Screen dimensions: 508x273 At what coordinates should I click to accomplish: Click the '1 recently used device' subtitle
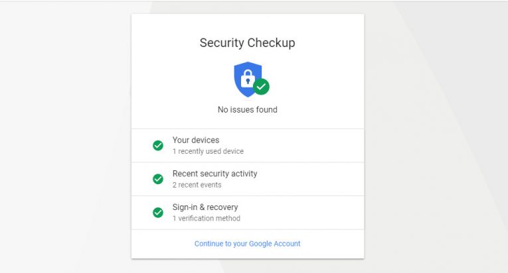[208, 151]
